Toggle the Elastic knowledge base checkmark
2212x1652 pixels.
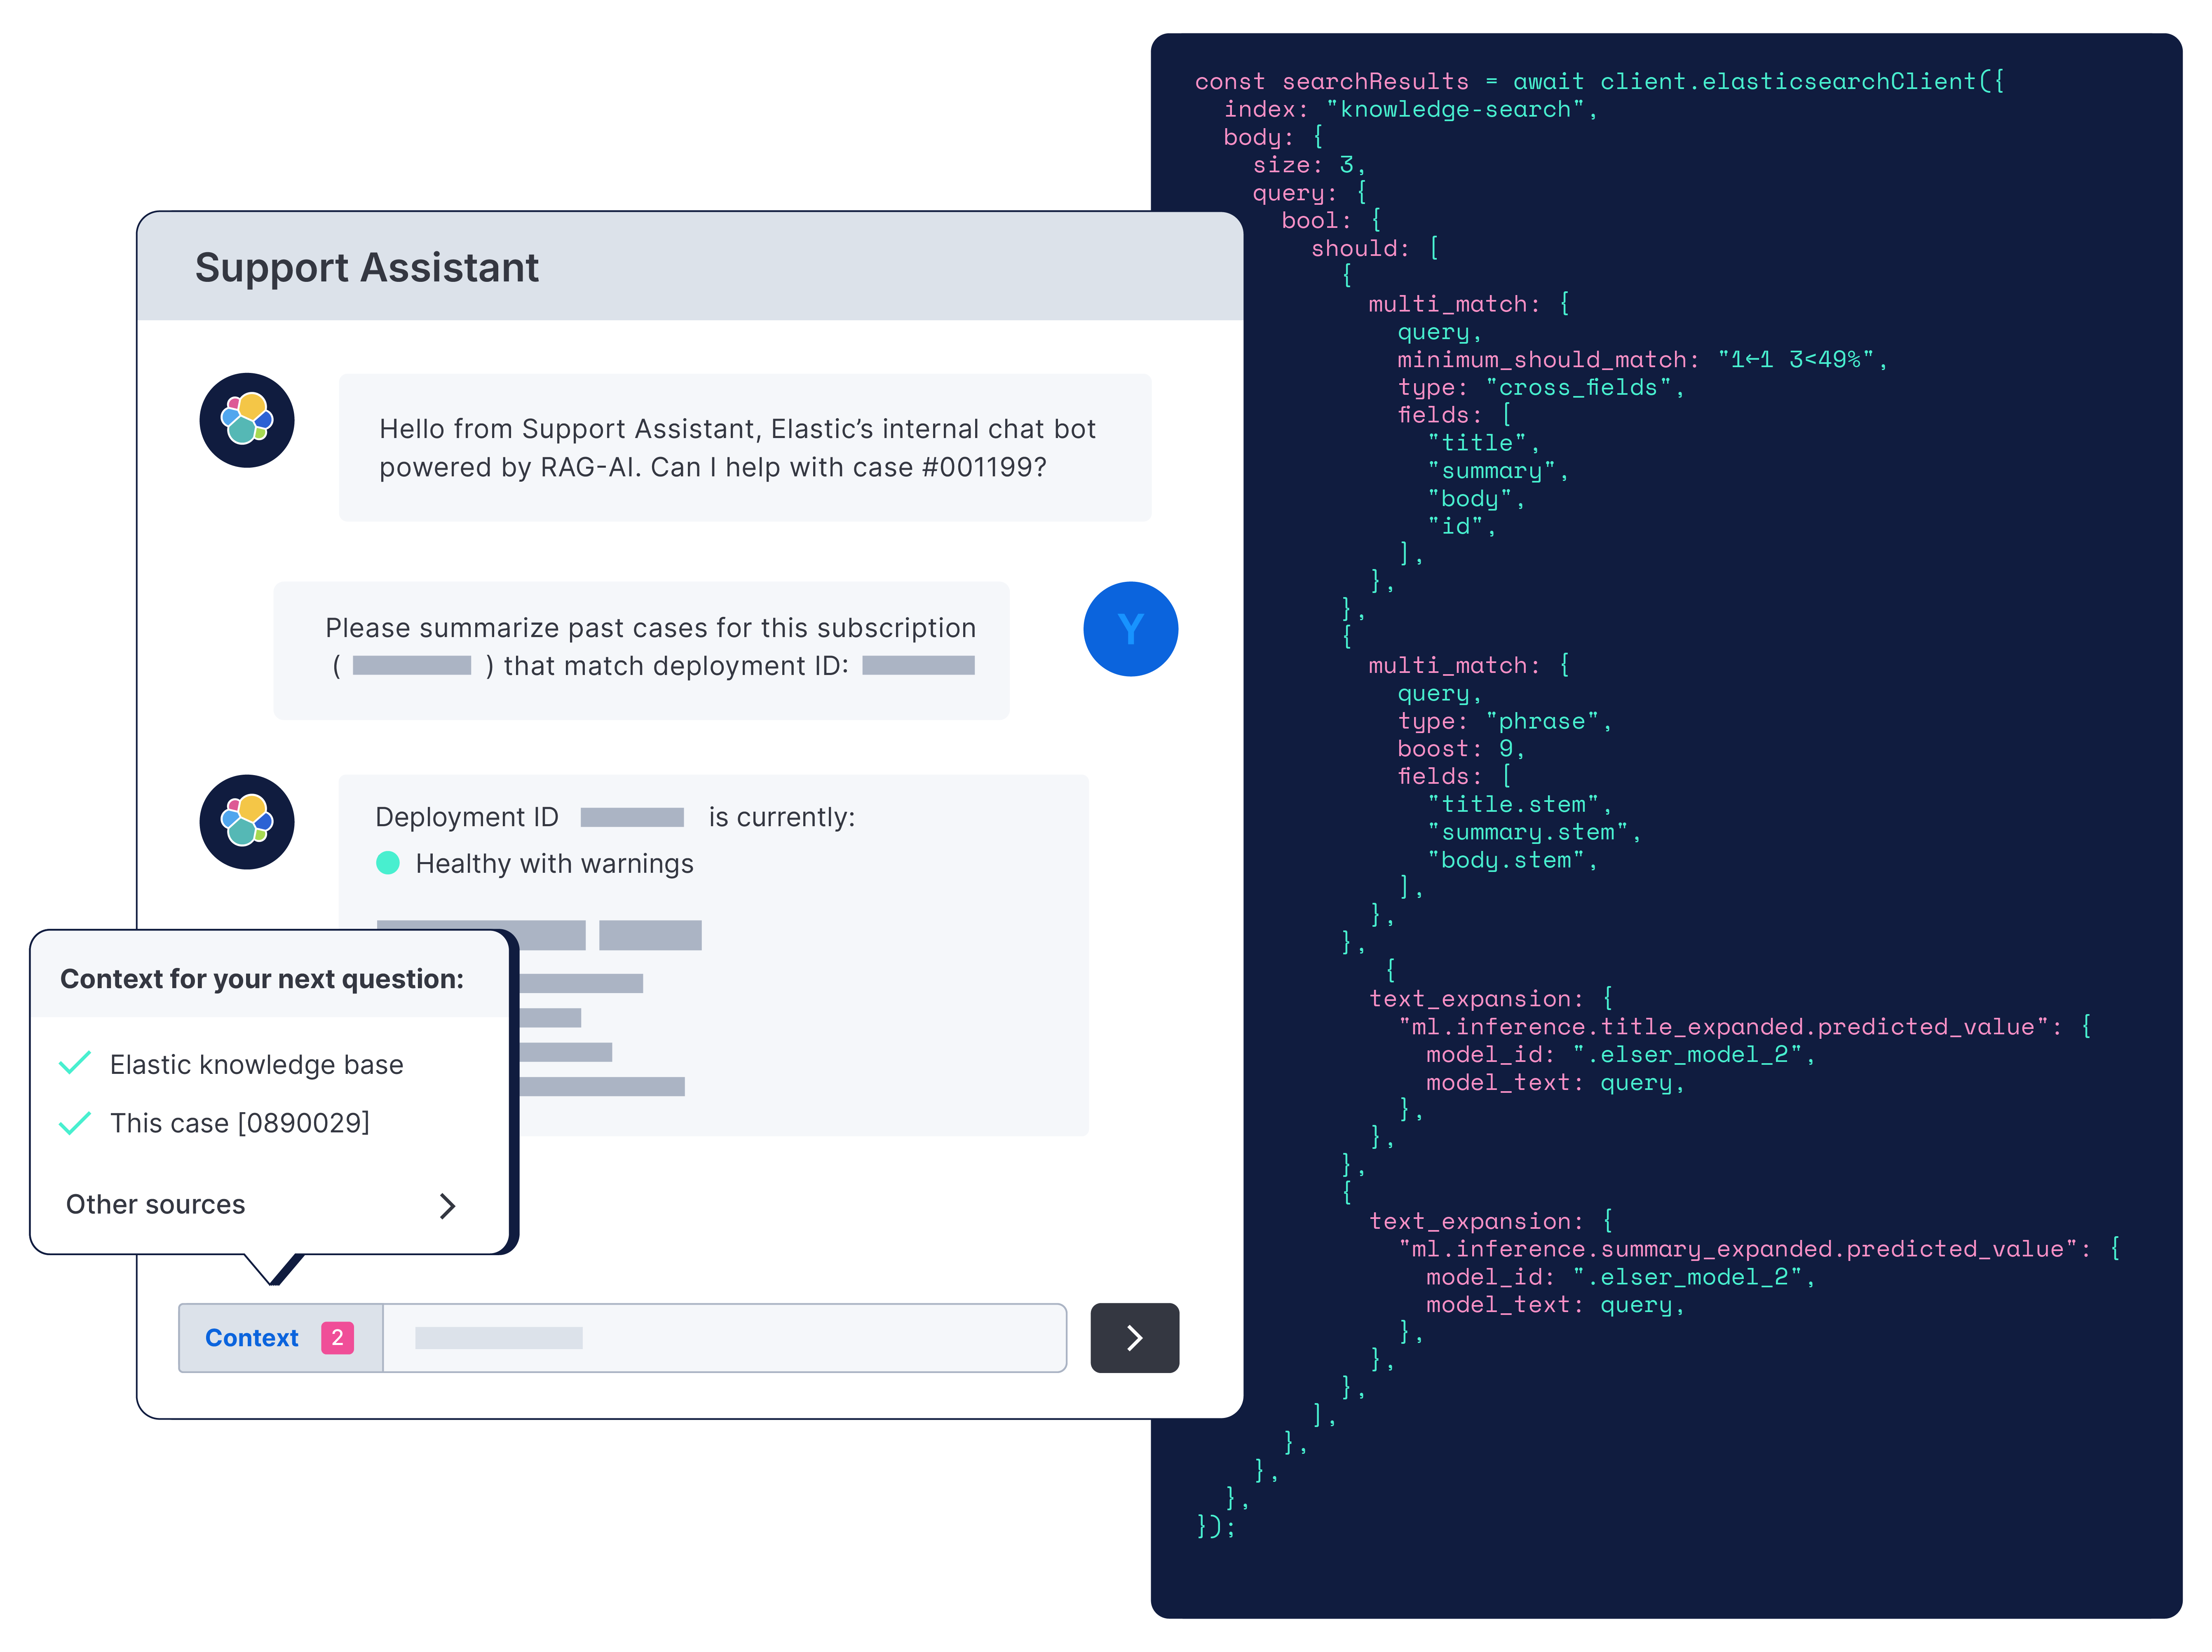[75, 1063]
